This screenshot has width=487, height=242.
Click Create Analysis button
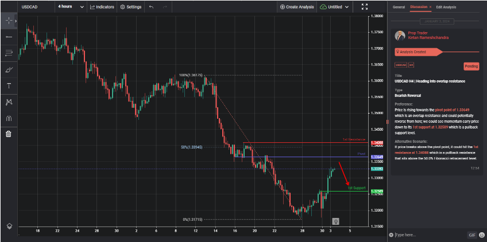297,7
